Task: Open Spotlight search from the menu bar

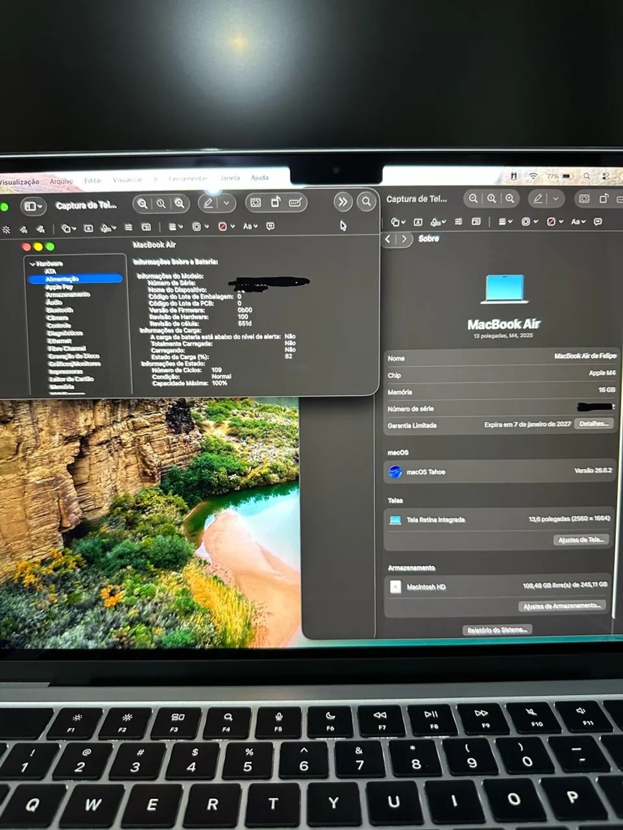Action: 587,176
